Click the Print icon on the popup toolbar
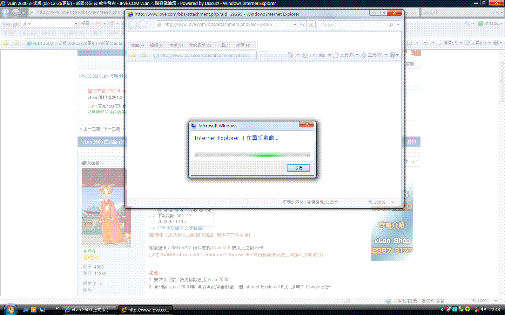 [x=322, y=55]
